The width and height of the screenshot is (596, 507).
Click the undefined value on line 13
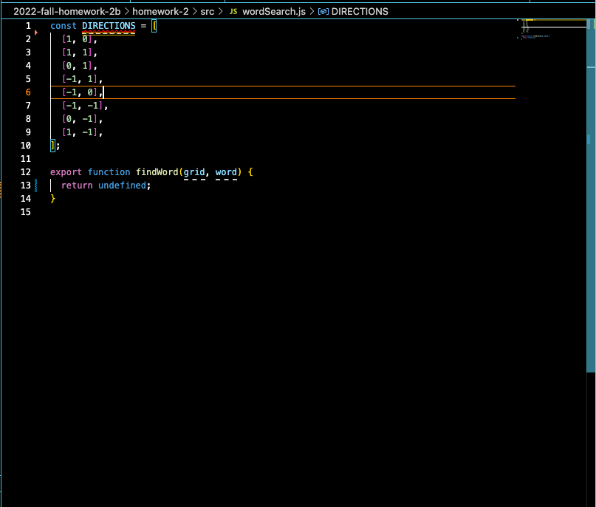122,186
